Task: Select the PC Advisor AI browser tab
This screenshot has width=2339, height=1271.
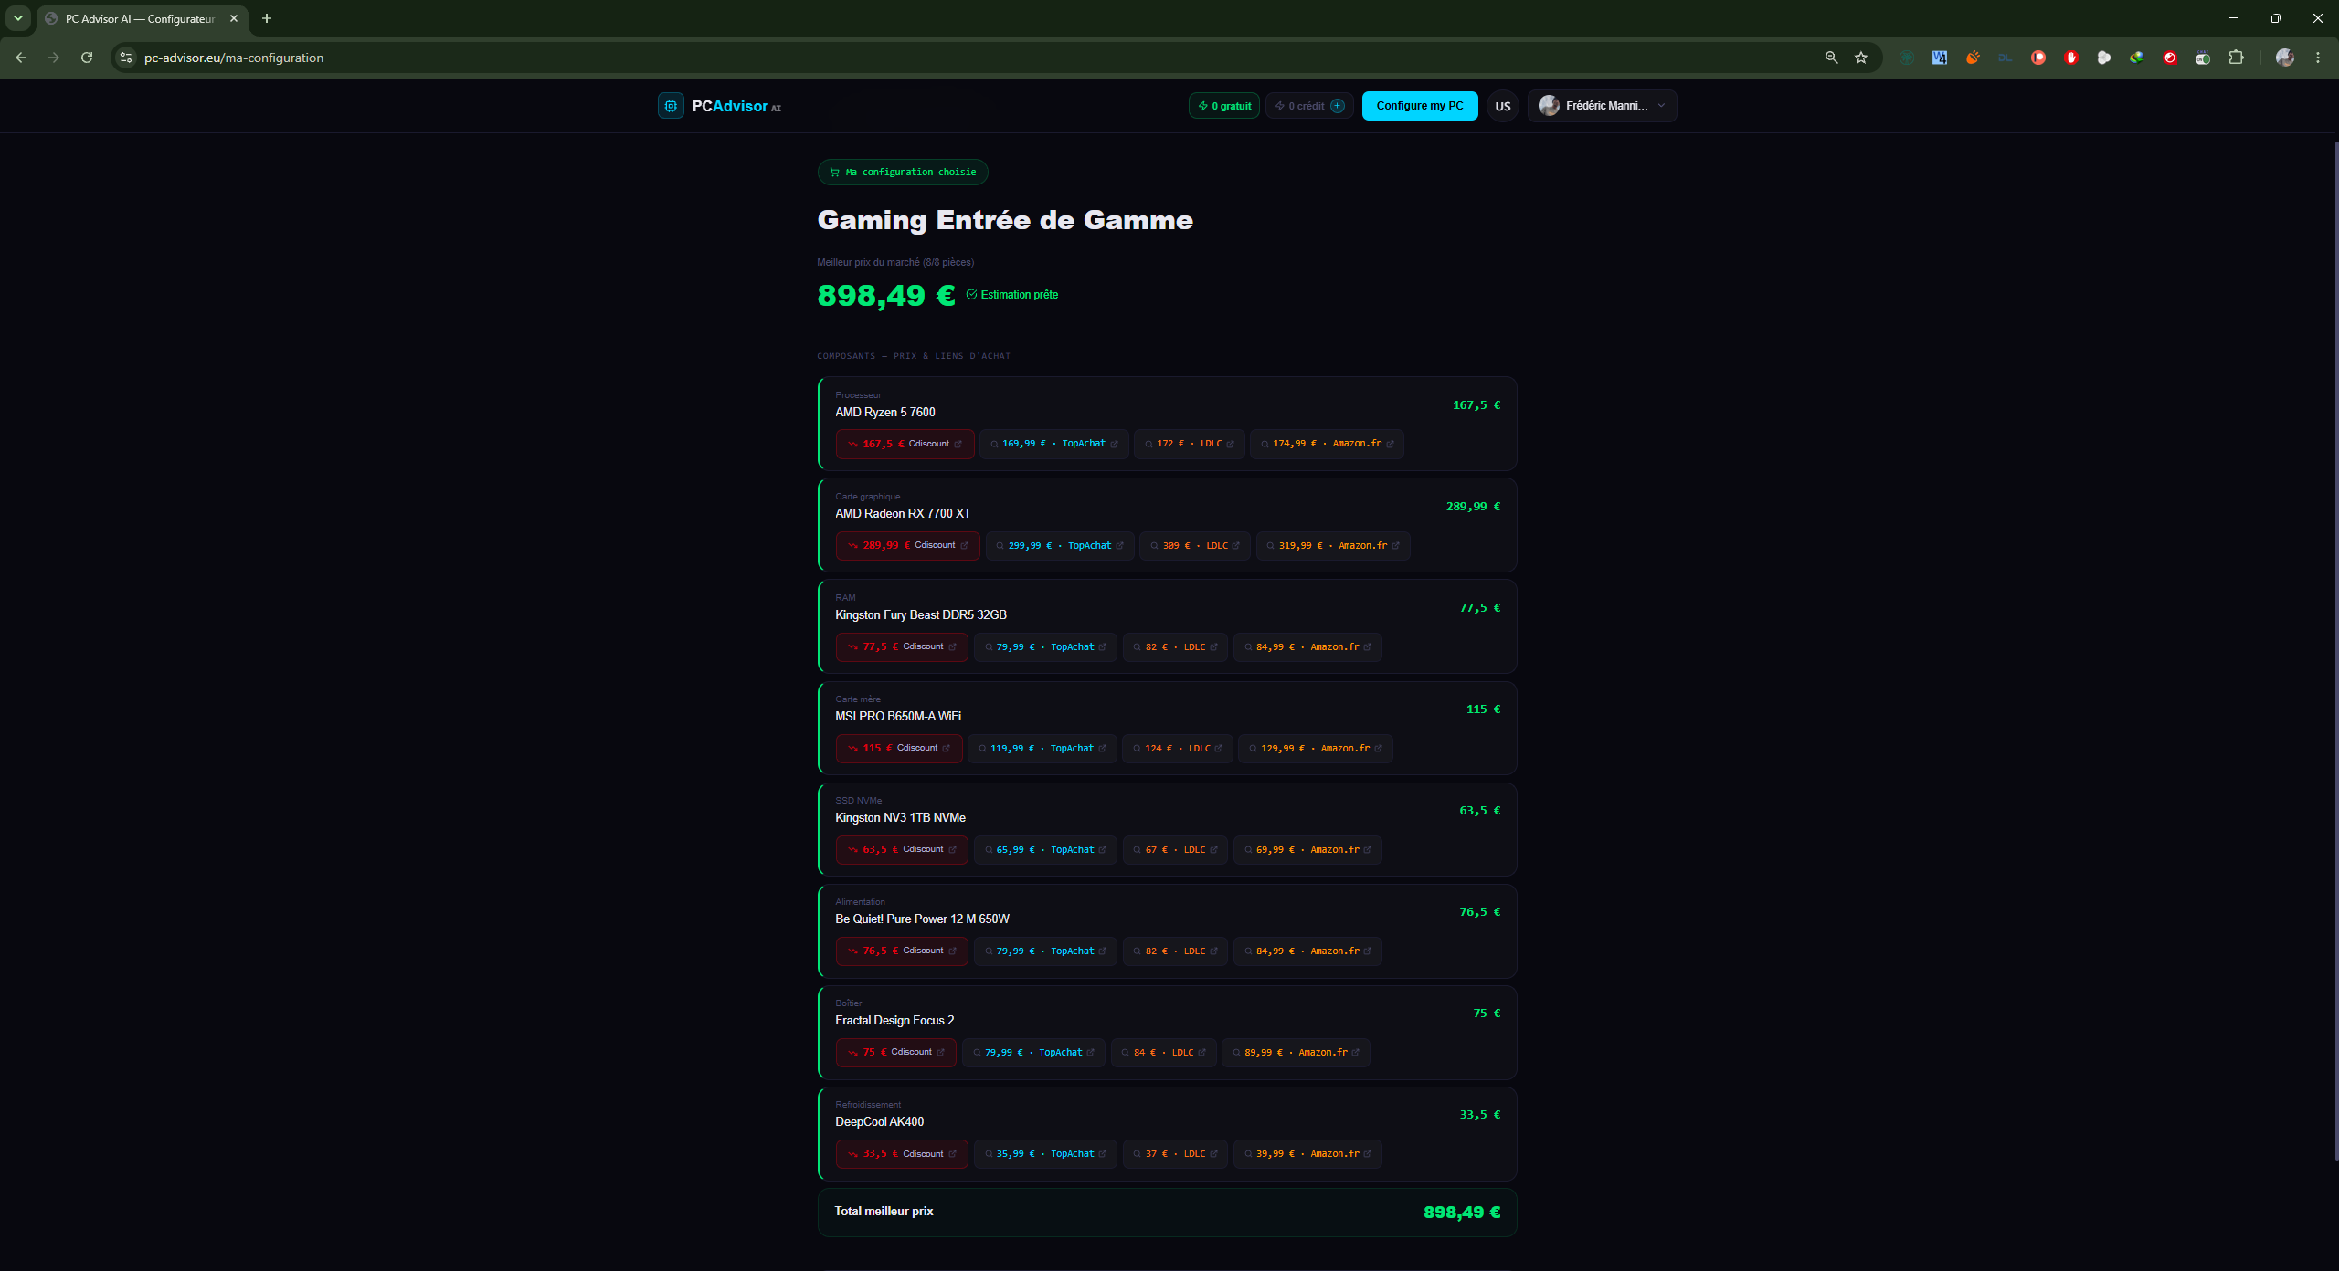Action: coord(142,18)
